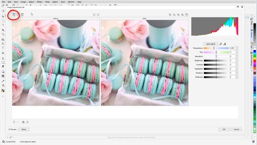Select the Zoom tool in toolbox
Viewport: 257px width, 145px height.
click(3, 34)
